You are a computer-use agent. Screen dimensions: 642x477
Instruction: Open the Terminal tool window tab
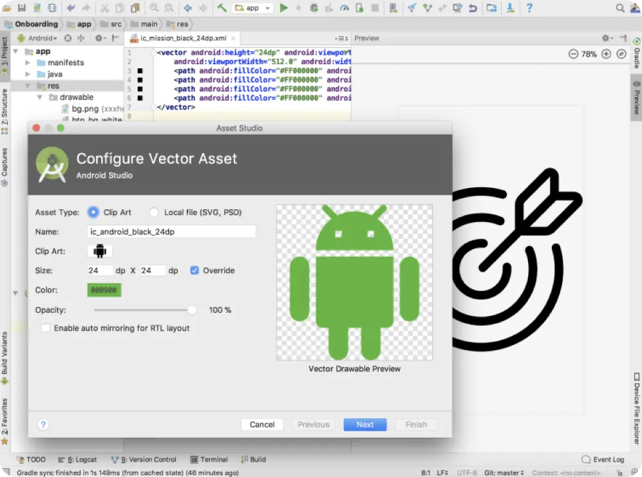pyautogui.click(x=209, y=460)
